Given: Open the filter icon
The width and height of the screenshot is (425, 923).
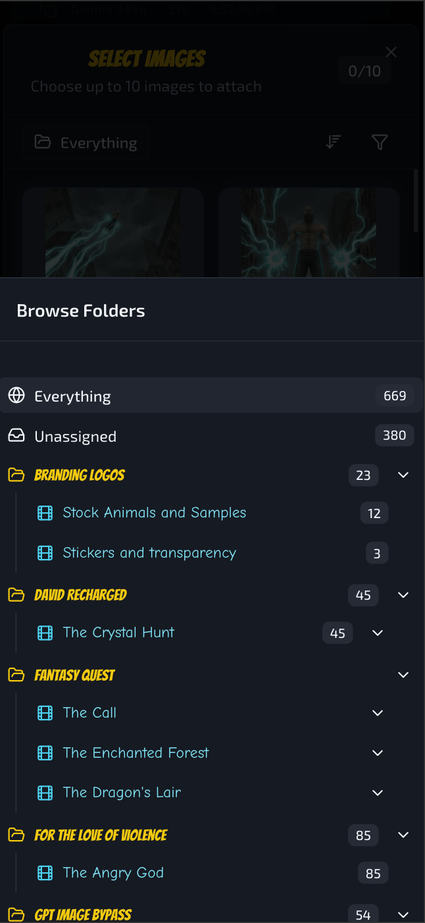Looking at the screenshot, I should 380,142.
